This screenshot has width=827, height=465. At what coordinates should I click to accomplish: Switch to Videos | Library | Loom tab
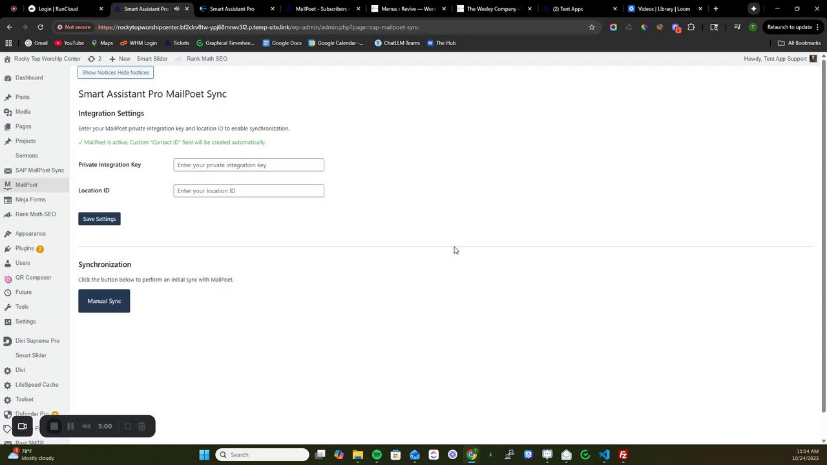665,9
